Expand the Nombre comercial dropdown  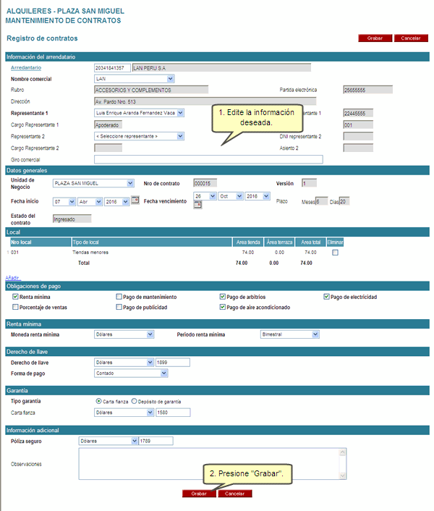coord(170,79)
